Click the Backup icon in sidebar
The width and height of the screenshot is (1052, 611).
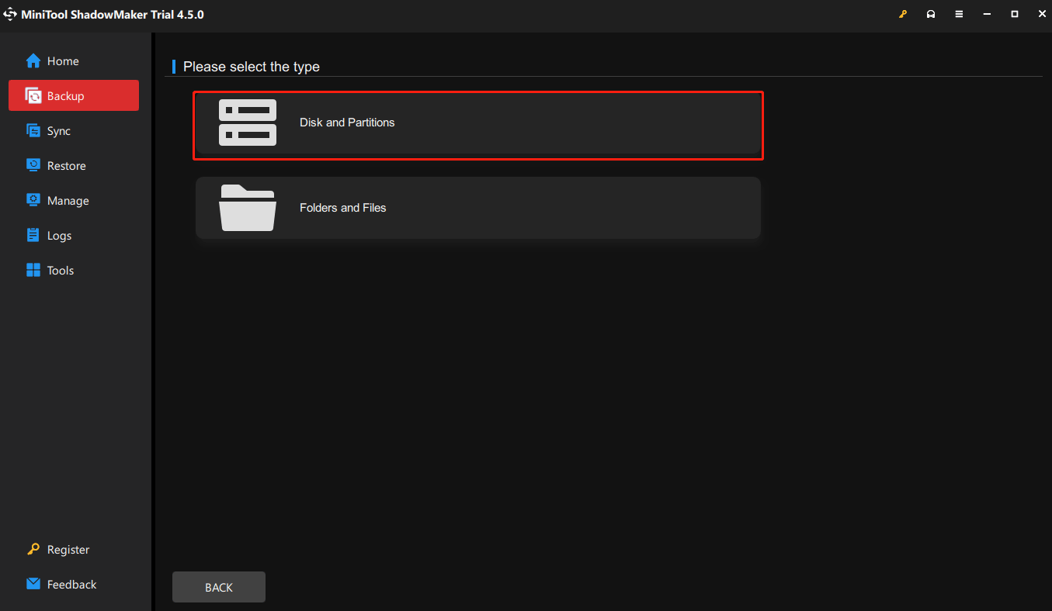(x=33, y=96)
